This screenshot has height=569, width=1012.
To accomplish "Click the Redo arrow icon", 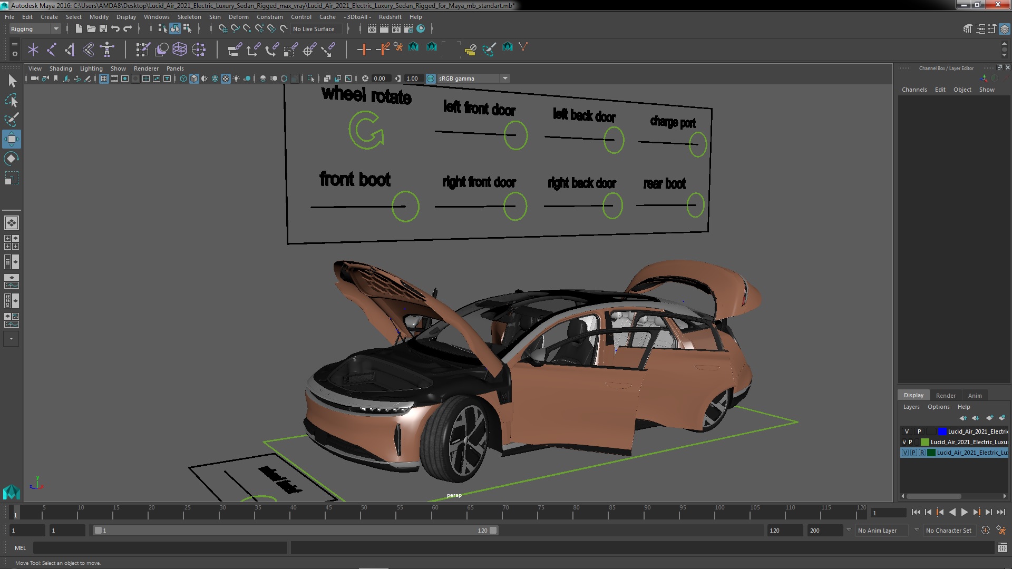I will (128, 28).
